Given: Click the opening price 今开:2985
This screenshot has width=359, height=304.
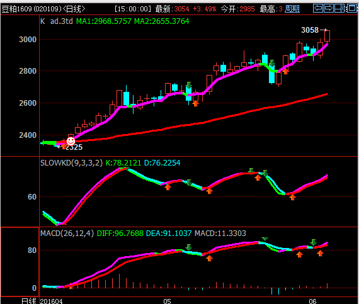Looking at the screenshot, I should click(x=237, y=9).
